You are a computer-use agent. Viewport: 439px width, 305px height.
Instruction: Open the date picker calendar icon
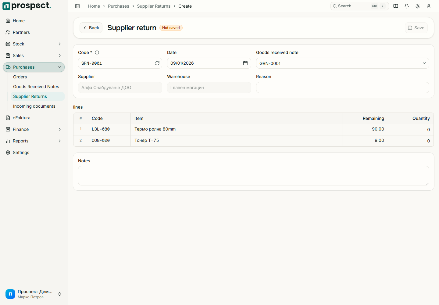coord(245,63)
